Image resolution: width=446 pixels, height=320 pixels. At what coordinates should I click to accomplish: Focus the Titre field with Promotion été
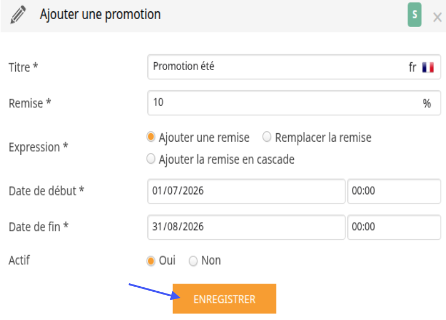tap(294, 67)
